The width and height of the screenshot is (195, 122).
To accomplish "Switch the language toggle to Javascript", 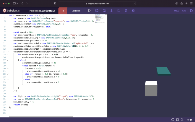I will (76, 10).
